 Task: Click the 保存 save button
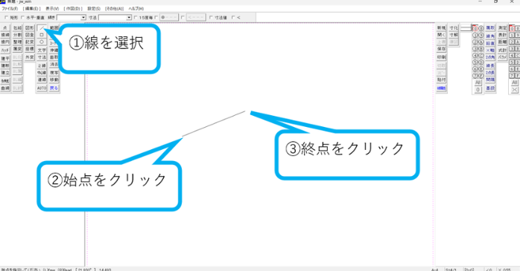point(441,49)
